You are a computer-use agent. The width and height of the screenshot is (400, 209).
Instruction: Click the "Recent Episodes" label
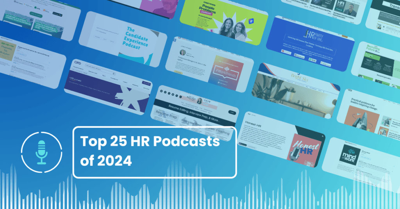pyautogui.click(x=384, y=77)
